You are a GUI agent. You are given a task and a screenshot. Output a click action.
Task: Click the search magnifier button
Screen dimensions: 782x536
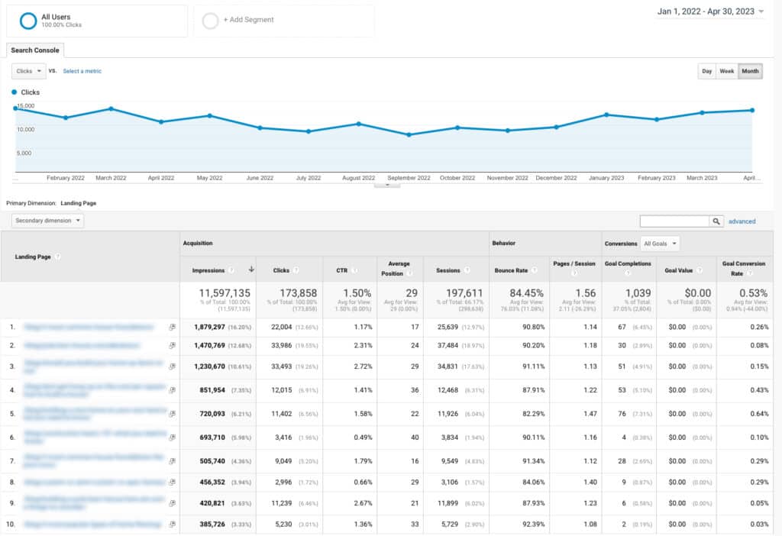716,221
